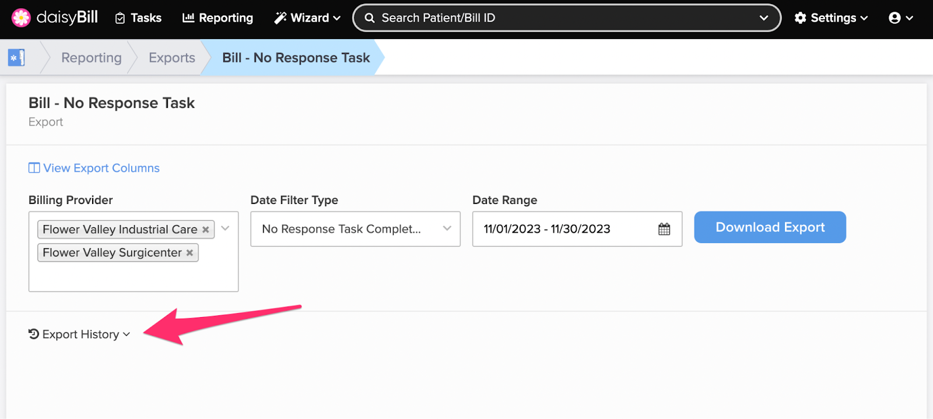This screenshot has width=933, height=419.
Task: Expand the Wizard menu
Action: [x=307, y=18]
